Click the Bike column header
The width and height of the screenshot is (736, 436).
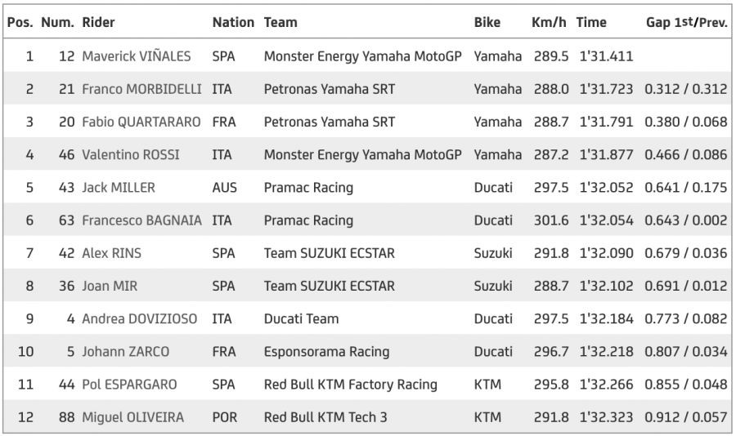point(487,23)
